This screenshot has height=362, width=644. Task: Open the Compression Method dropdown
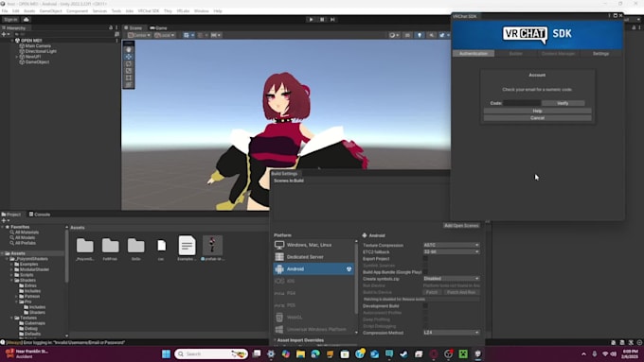tap(452, 333)
